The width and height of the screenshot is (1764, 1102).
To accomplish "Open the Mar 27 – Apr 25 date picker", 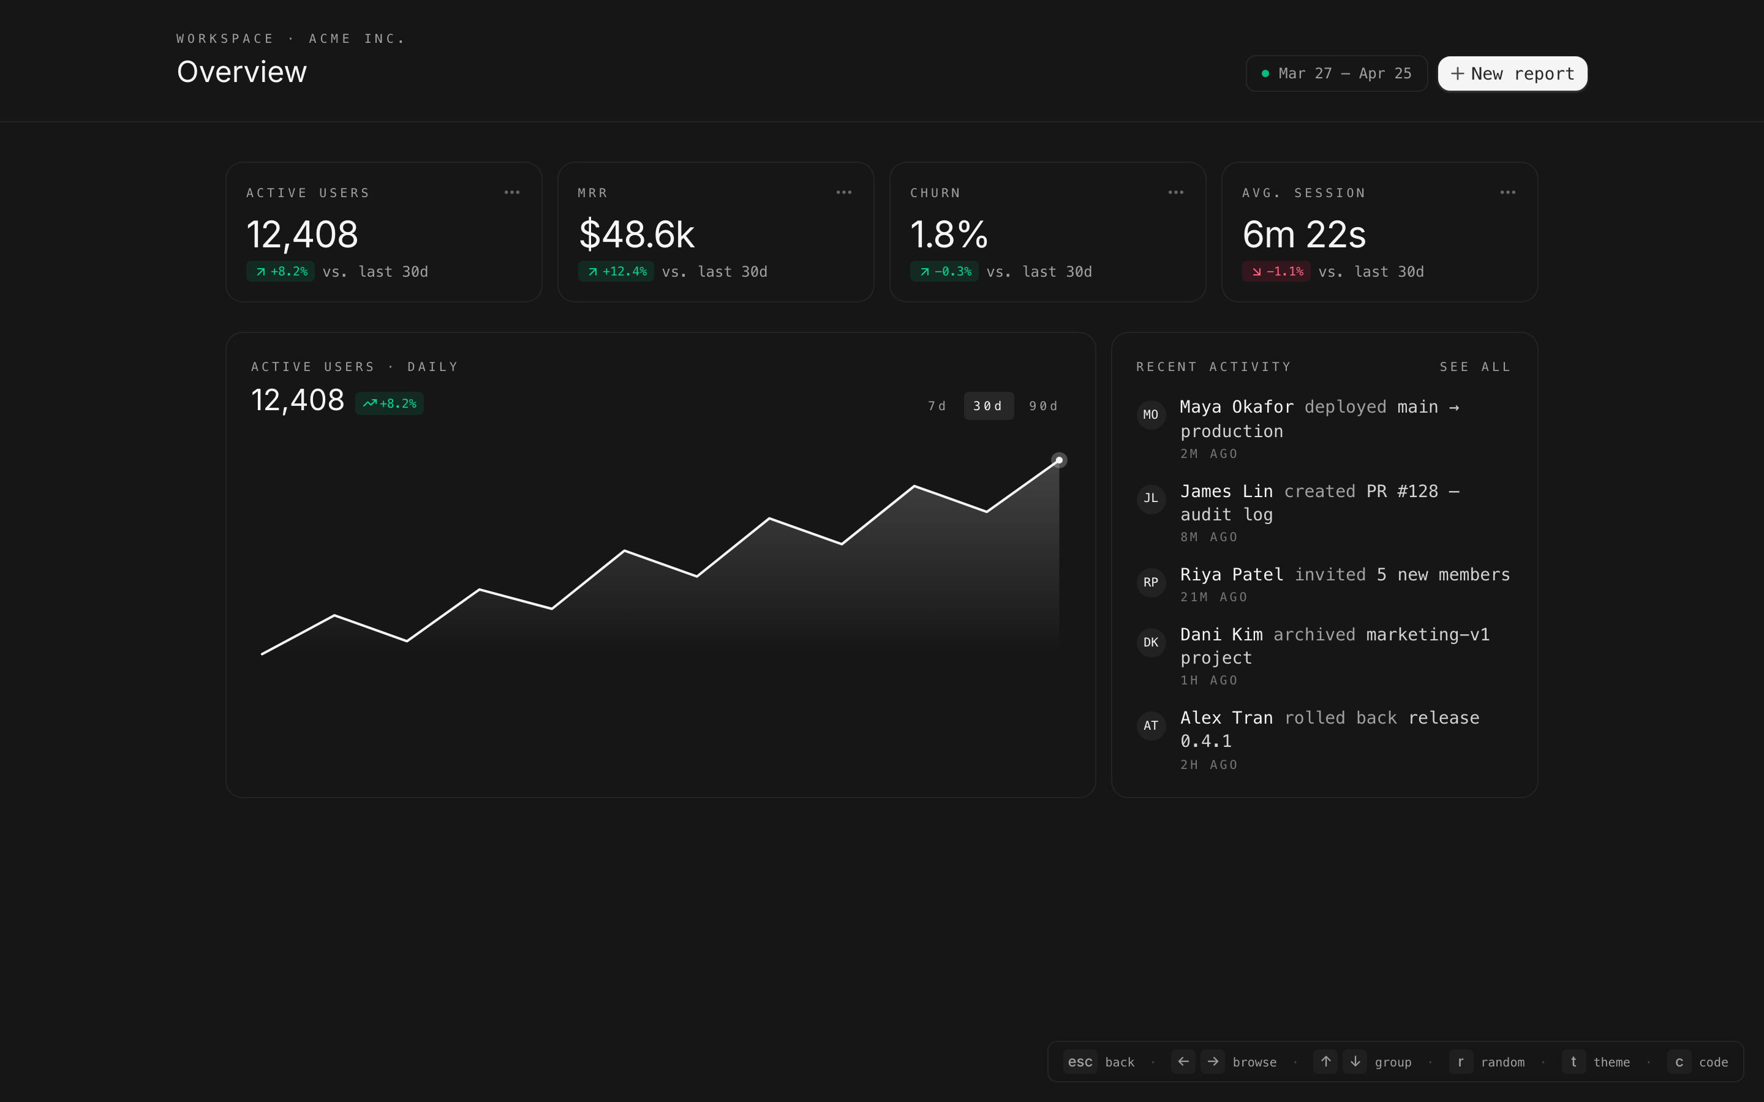I will click(1336, 73).
